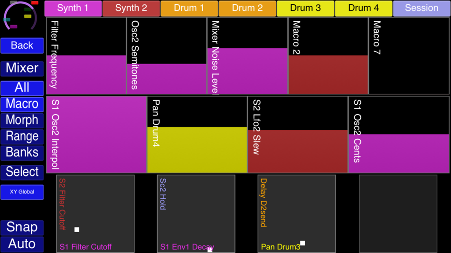The height and width of the screenshot is (253, 451).
Task: Toggle the Snap option
Action: coord(22,227)
